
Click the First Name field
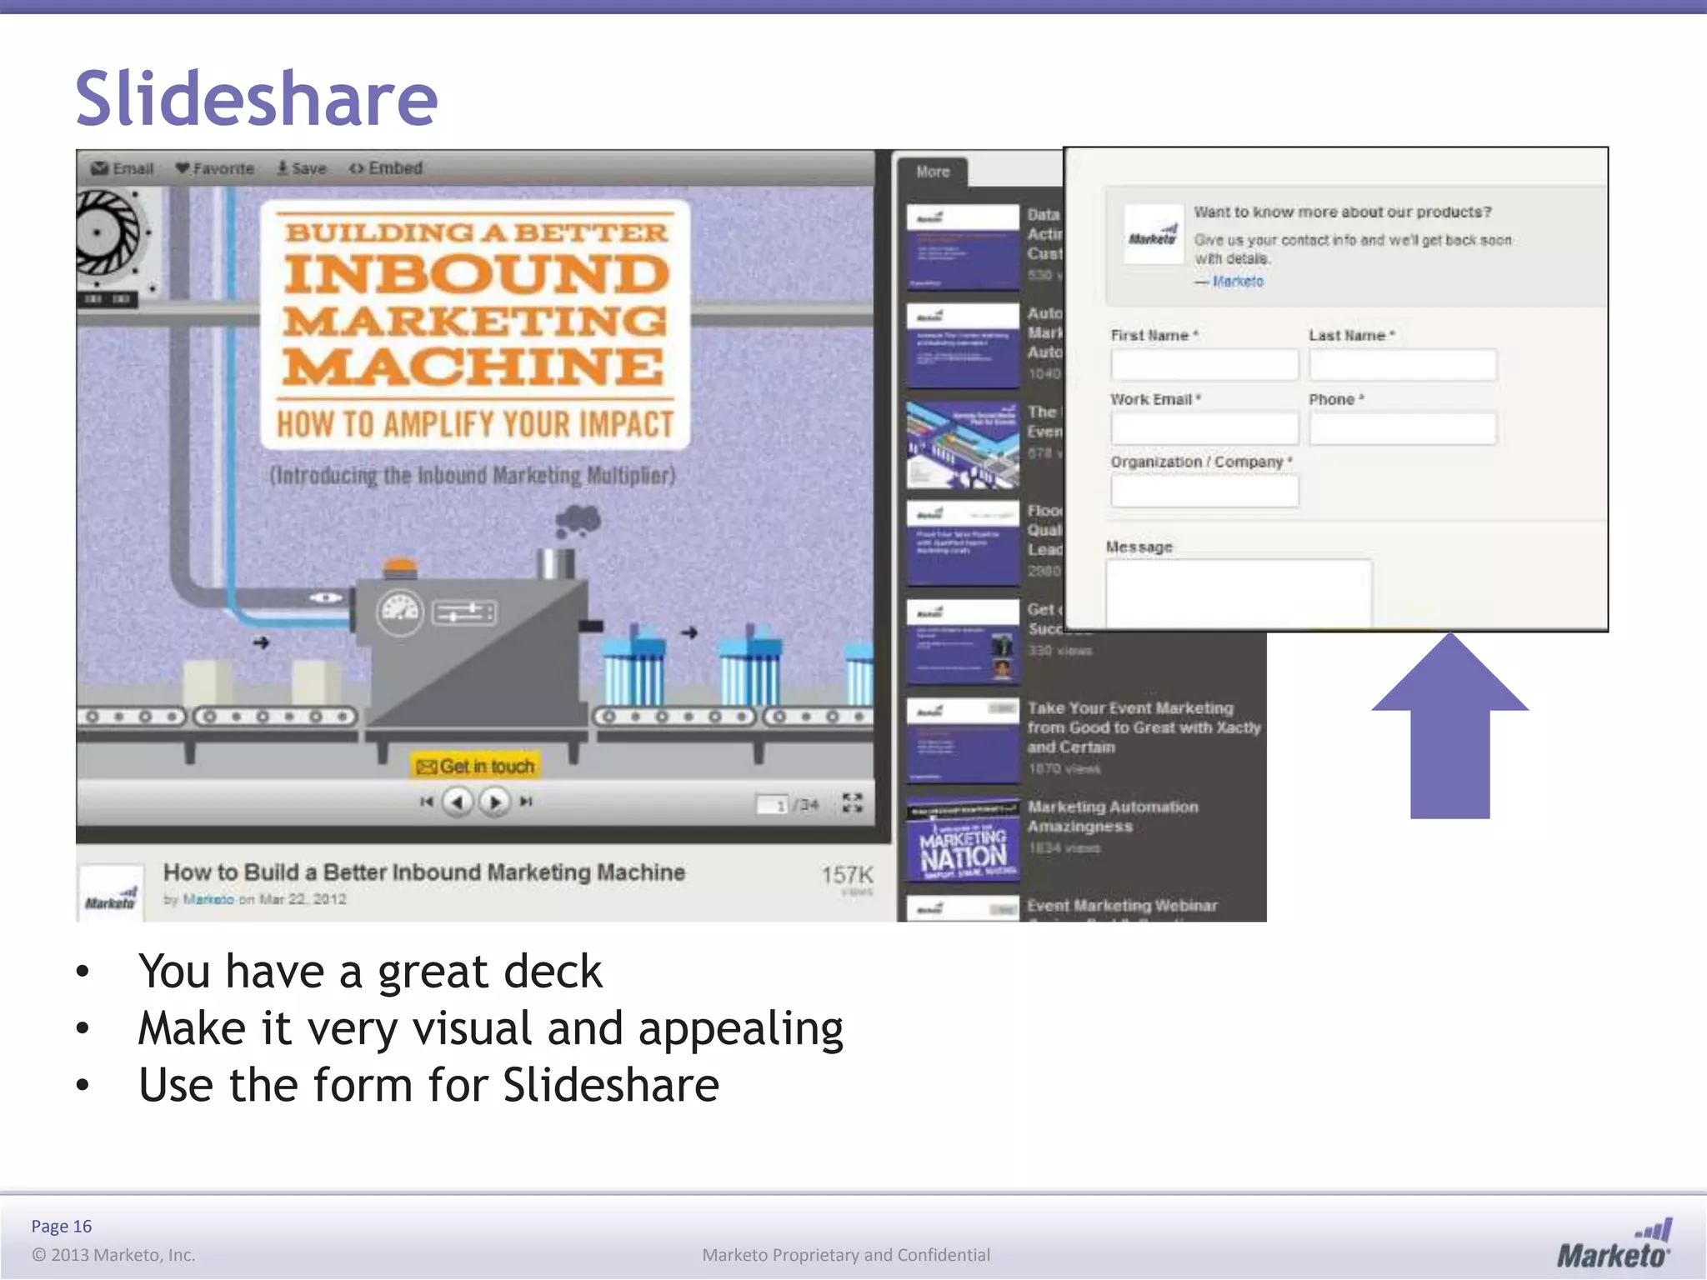click(1204, 365)
